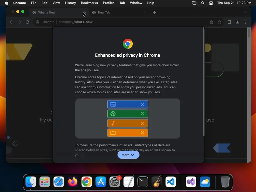Screen dimensions: 256x192
Task: Click the dialog's vertical scrollbar
Action: [203, 82]
